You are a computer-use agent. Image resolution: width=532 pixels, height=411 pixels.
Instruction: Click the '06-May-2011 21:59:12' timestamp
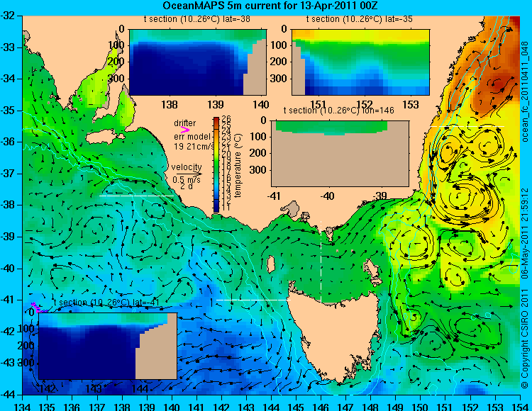coord(525,232)
